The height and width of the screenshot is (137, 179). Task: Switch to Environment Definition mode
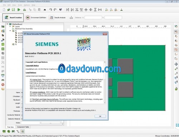(x=36, y=18)
